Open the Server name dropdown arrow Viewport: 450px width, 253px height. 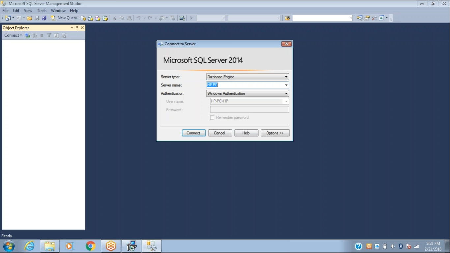286,85
